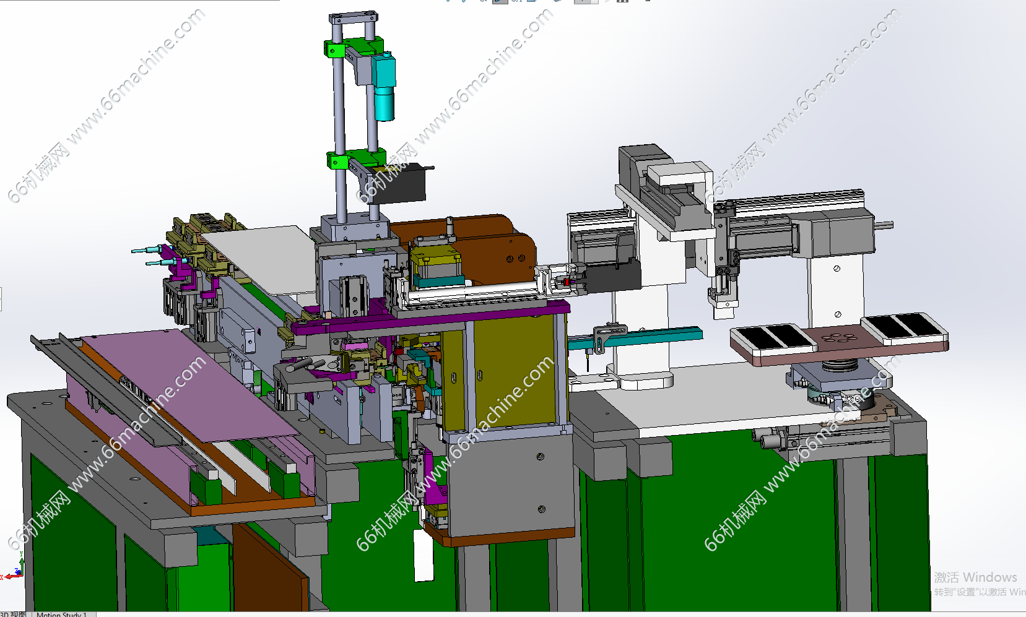
Task: Select the lower green clamp bracket
Action: point(339,162)
